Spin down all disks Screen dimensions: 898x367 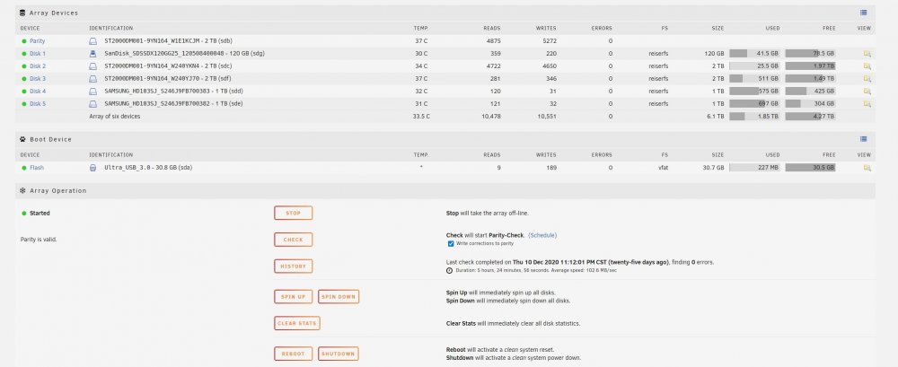click(x=339, y=297)
